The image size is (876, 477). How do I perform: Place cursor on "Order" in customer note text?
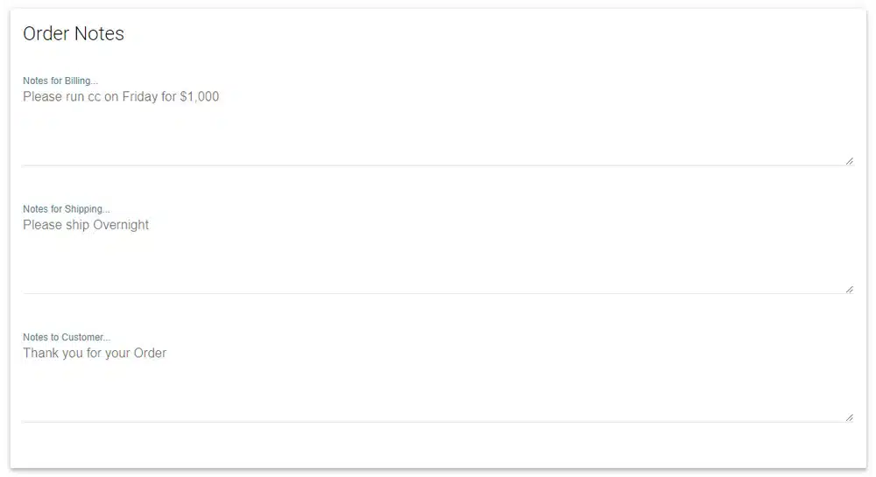click(x=150, y=354)
